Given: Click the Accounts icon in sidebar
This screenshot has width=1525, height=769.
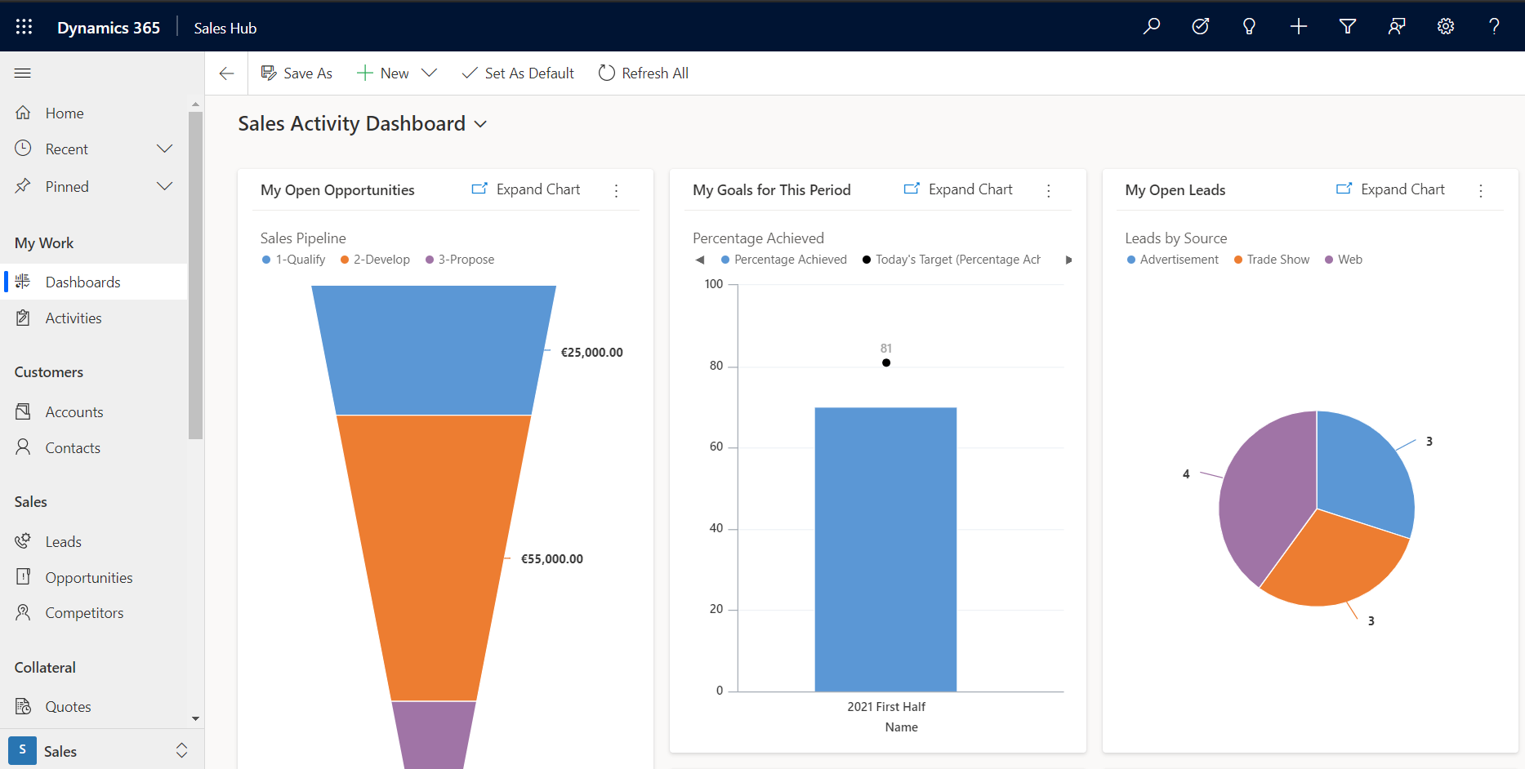Looking at the screenshot, I should 23,411.
